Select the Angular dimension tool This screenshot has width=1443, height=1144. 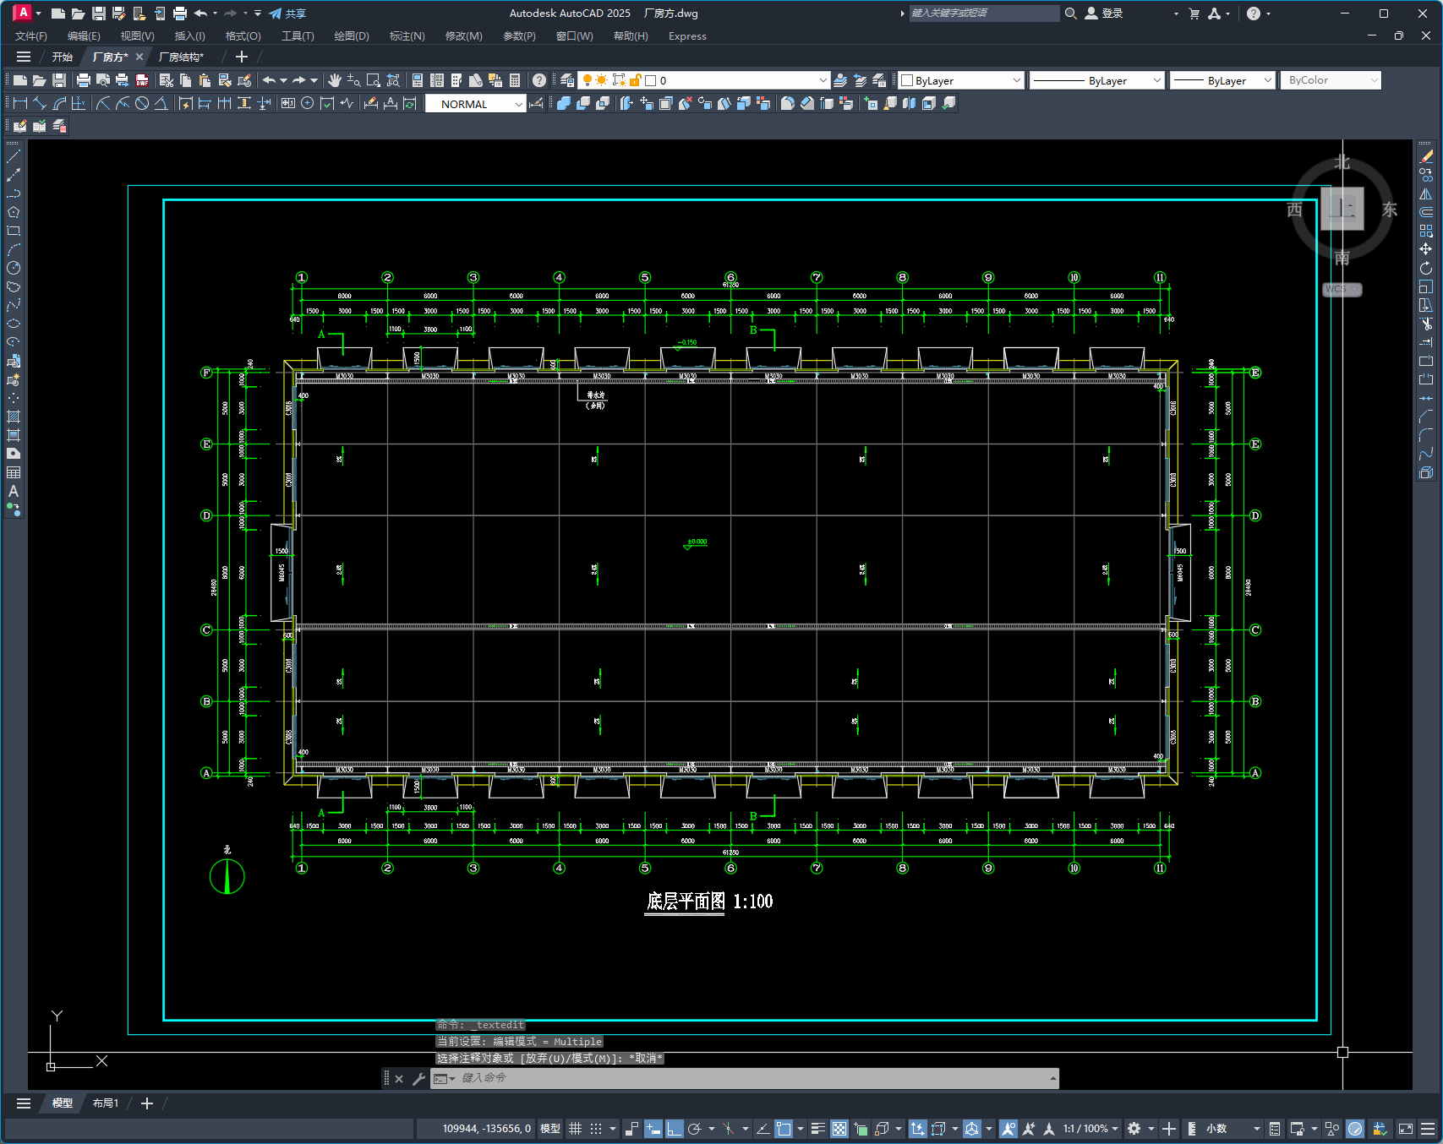coord(161,103)
